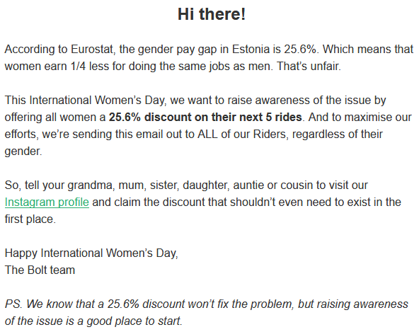Click "This International Women's Day" paragraph opening
This screenshot has height=332, width=419.
click(x=86, y=101)
